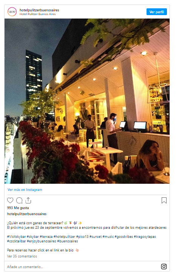Open the #cocktailbar hashtag

point(17,241)
